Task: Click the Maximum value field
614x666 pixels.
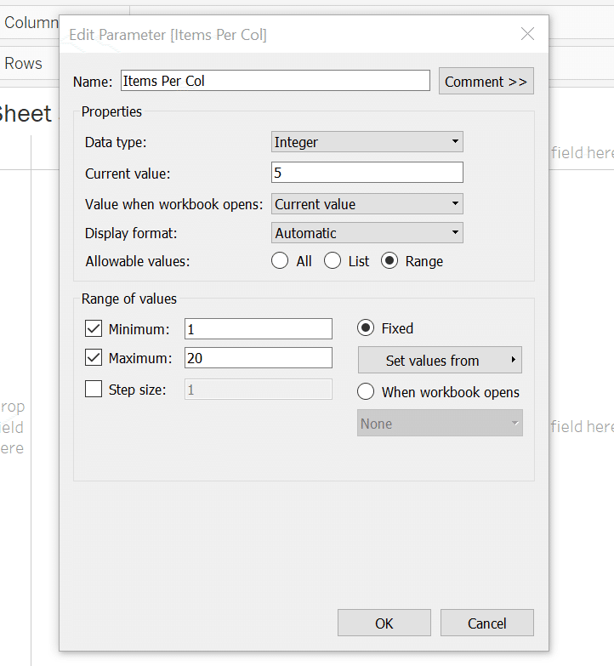Action: [x=258, y=358]
